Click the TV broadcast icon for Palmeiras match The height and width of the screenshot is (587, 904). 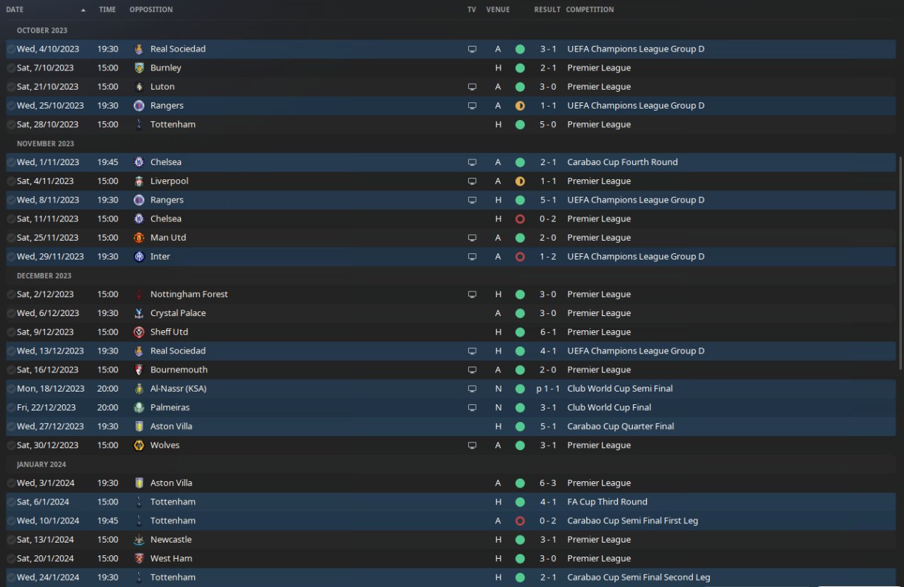(x=472, y=408)
